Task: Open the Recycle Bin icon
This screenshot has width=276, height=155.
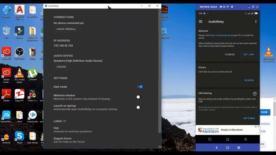Action: (x=6, y=32)
